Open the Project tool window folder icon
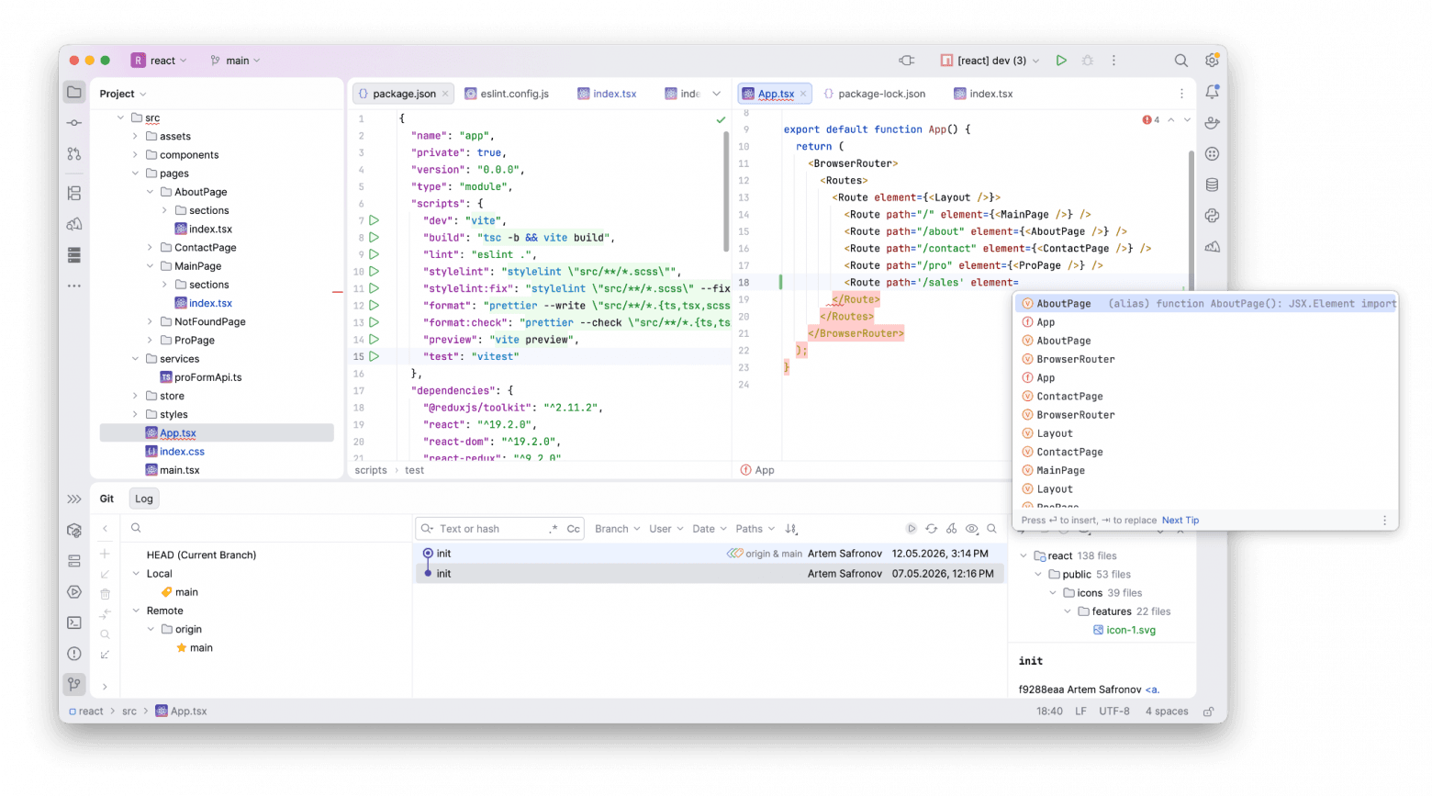Image resolution: width=1432 pixels, height=796 pixels. click(74, 92)
